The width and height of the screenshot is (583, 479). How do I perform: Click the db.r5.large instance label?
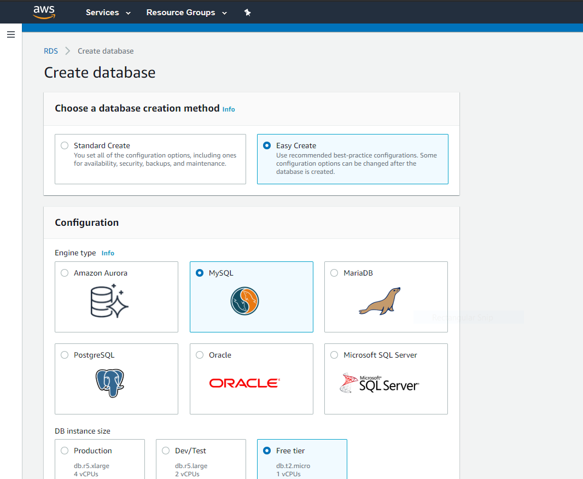coord(191,466)
